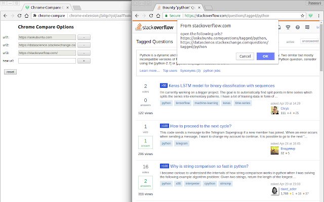324x202 pixels.
Task: Open 'Why is string comparison so fast' question
Action: pos(209,166)
